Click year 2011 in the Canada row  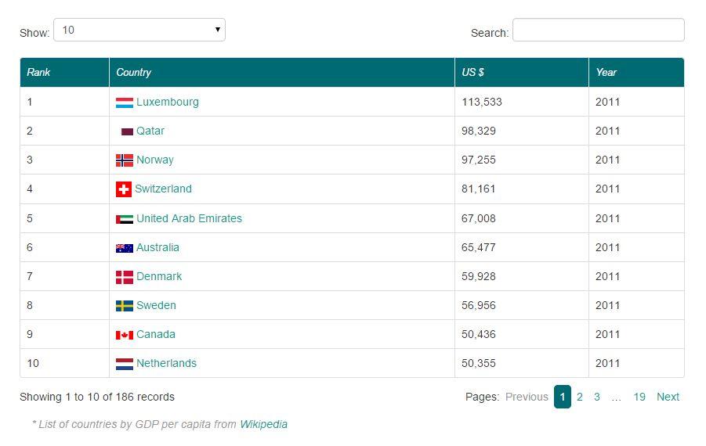click(x=607, y=335)
